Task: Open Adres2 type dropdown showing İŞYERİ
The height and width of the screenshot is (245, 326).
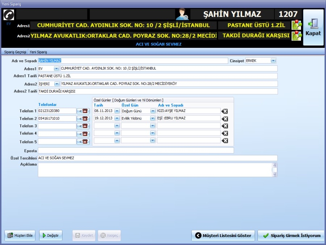Action: pyautogui.click(x=57, y=84)
